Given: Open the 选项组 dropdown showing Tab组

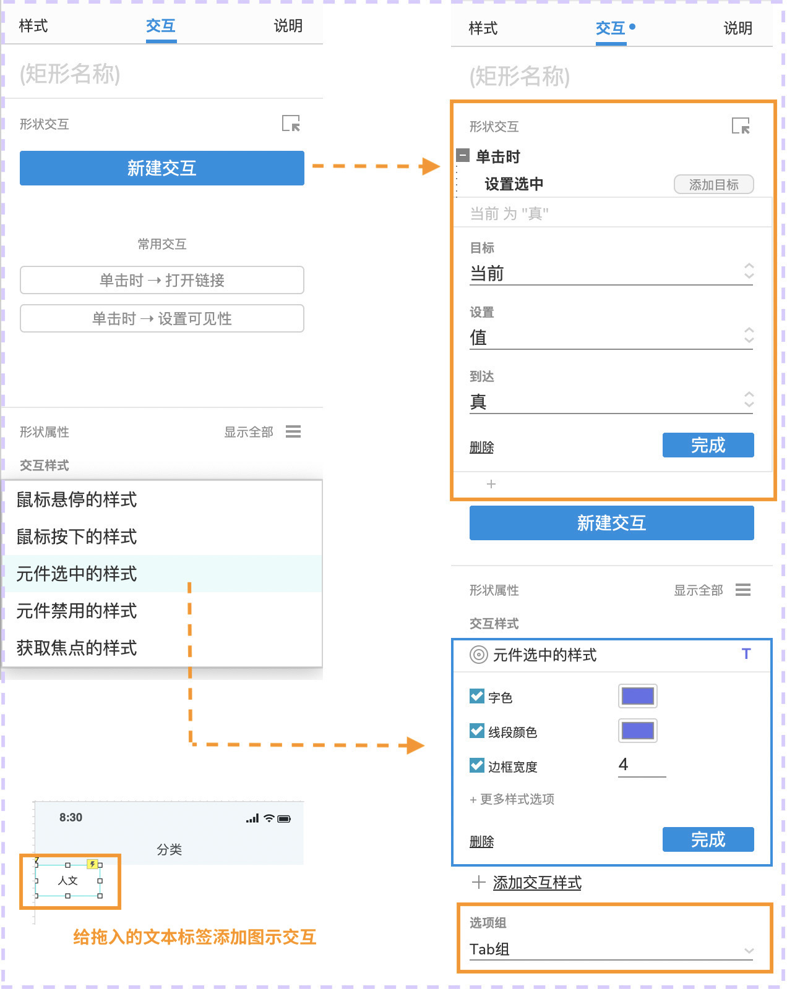Looking at the screenshot, I should pos(611,949).
